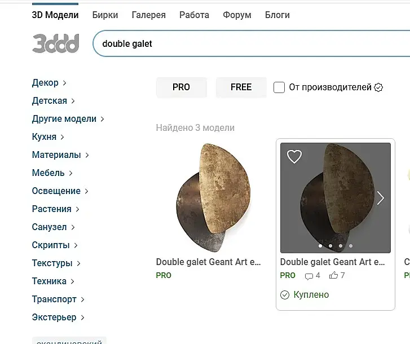Toggle the От производителей checkbox

(x=279, y=87)
